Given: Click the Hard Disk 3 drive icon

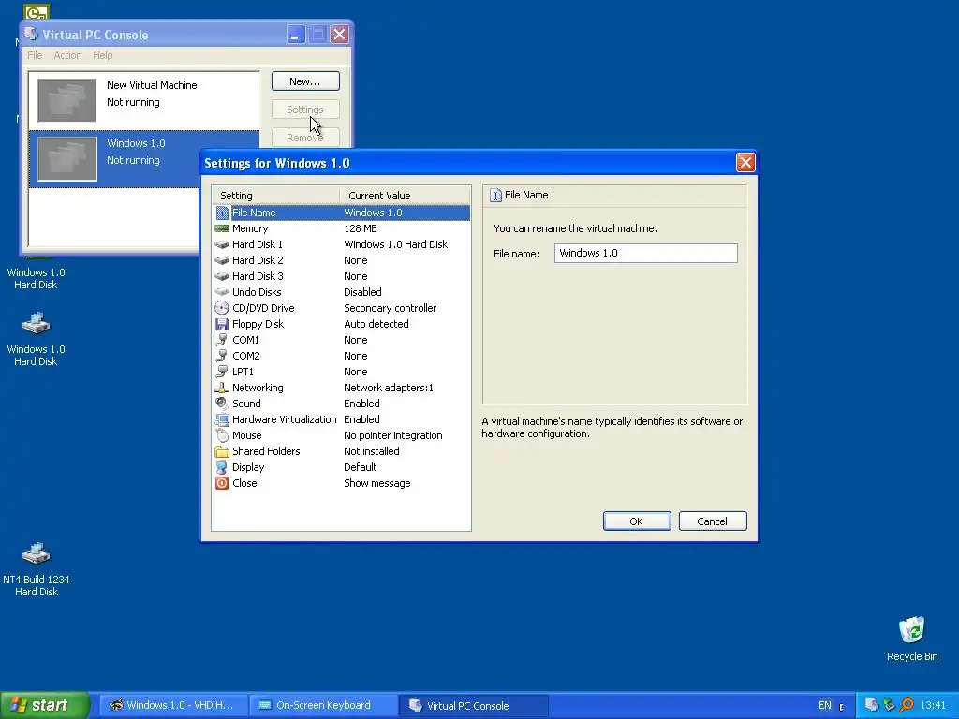Looking at the screenshot, I should point(222,276).
